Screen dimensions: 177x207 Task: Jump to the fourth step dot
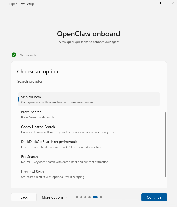[90, 197]
